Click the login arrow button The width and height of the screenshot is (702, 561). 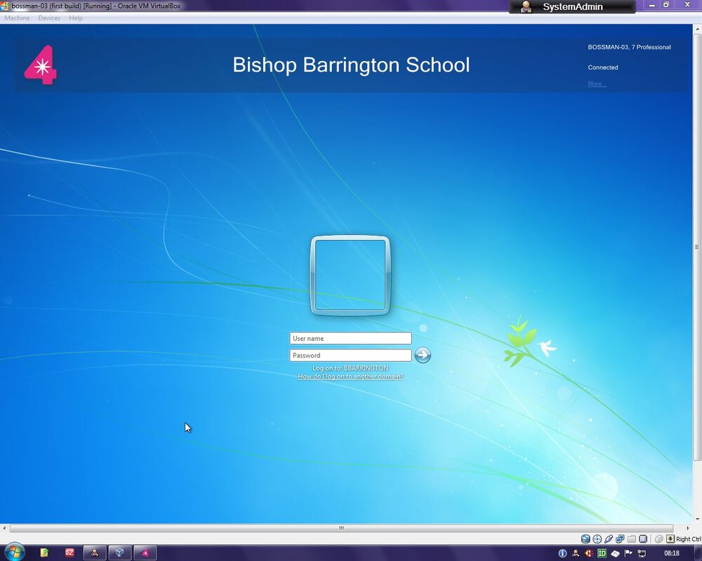tap(423, 355)
